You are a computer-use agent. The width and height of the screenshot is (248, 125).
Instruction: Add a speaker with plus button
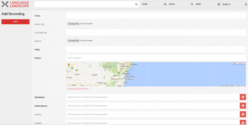(243, 97)
